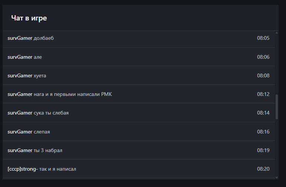Select the 08:16 timestamp
The image size is (286, 187).
(x=263, y=132)
